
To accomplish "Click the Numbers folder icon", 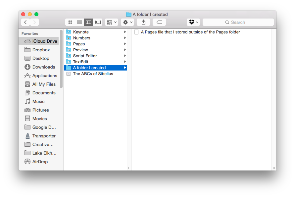I will (x=69, y=38).
